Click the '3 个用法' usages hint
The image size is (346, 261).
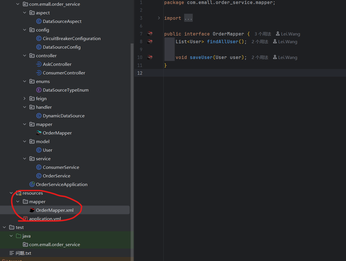point(263,34)
